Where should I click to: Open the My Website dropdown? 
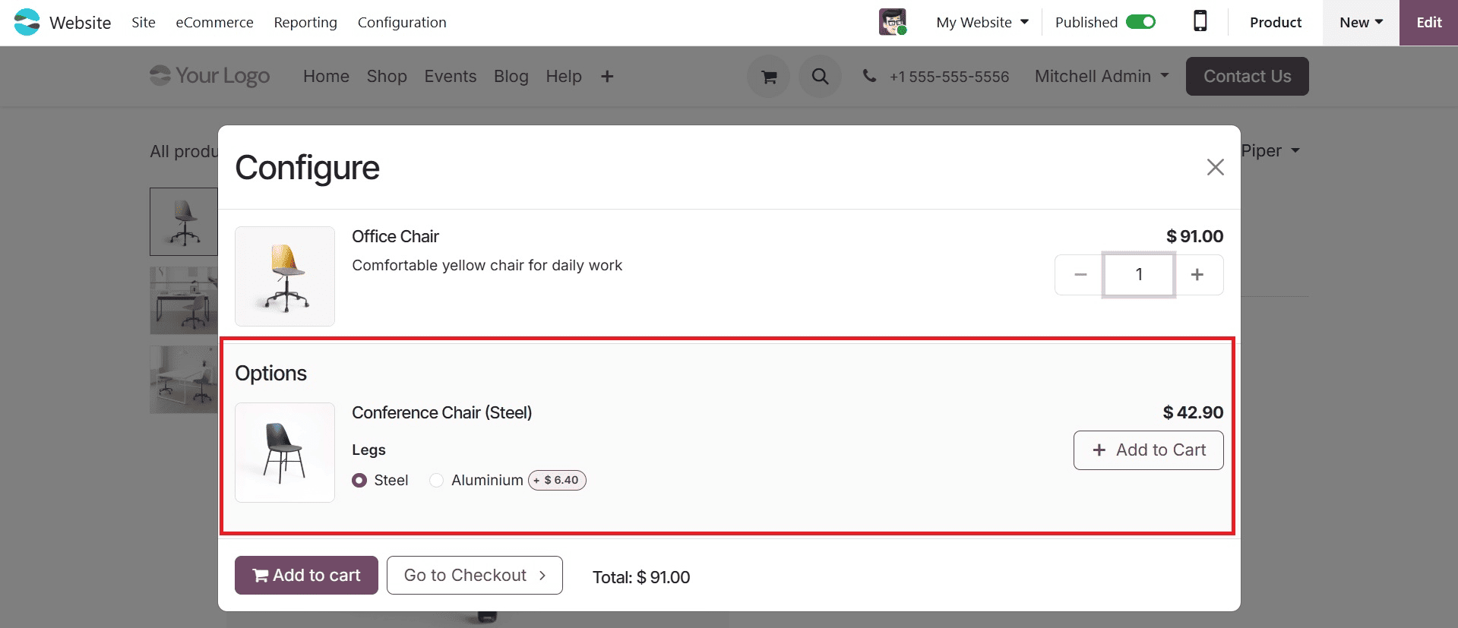(982, 22)
